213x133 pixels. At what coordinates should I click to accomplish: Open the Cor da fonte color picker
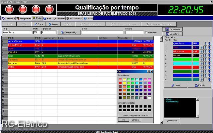(173, 34)
